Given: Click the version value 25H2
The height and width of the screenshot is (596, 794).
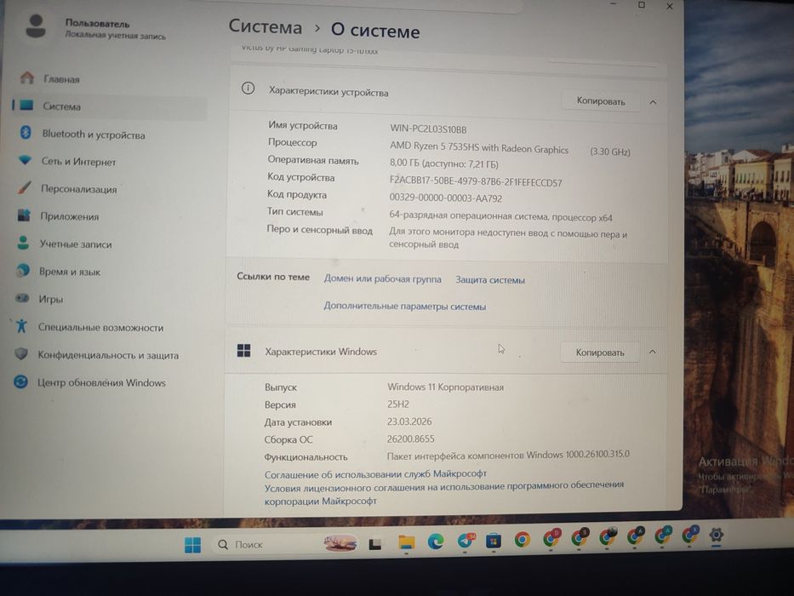Looking at the screenshot, I should (x=398, y=404).
